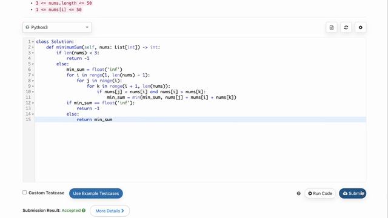Click line number 11 in the gutter
This screenshot has height=218, width=388.
28,97
